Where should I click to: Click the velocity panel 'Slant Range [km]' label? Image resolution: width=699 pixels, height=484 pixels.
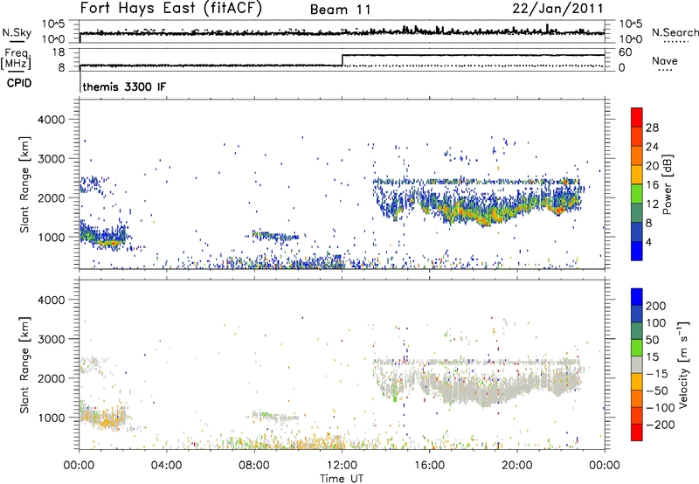24,364
